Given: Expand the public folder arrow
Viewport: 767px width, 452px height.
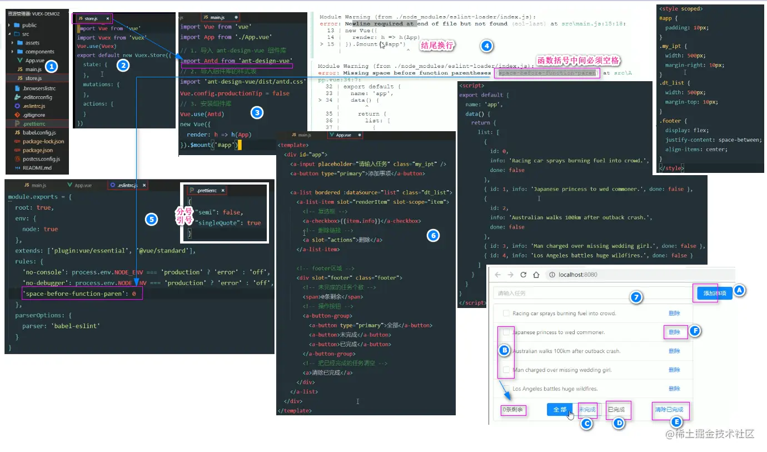Looking at the screenshot, I should [x=9, y=25].
